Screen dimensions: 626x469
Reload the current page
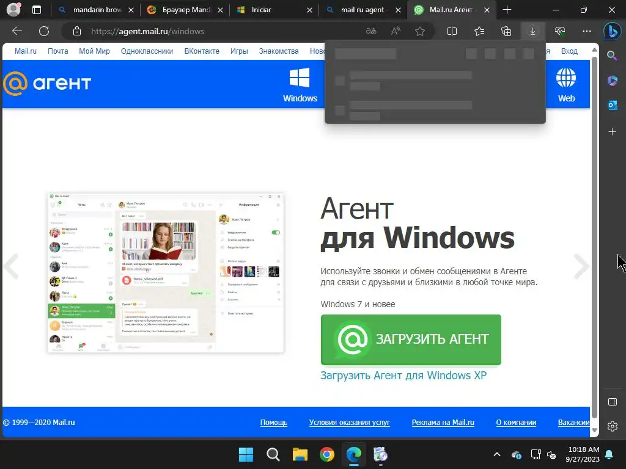[44, 31]
